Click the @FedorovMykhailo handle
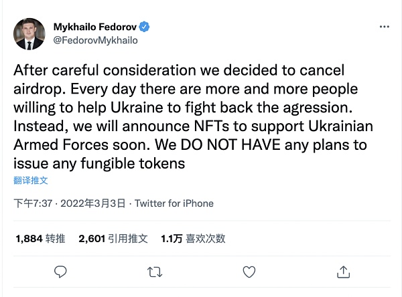 point(95,40)
